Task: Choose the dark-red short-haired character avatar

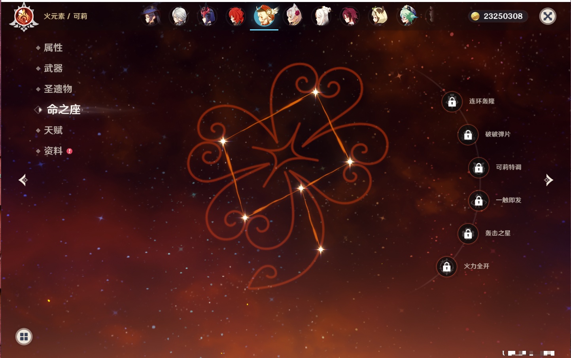Action: click(x=350, y=16)
